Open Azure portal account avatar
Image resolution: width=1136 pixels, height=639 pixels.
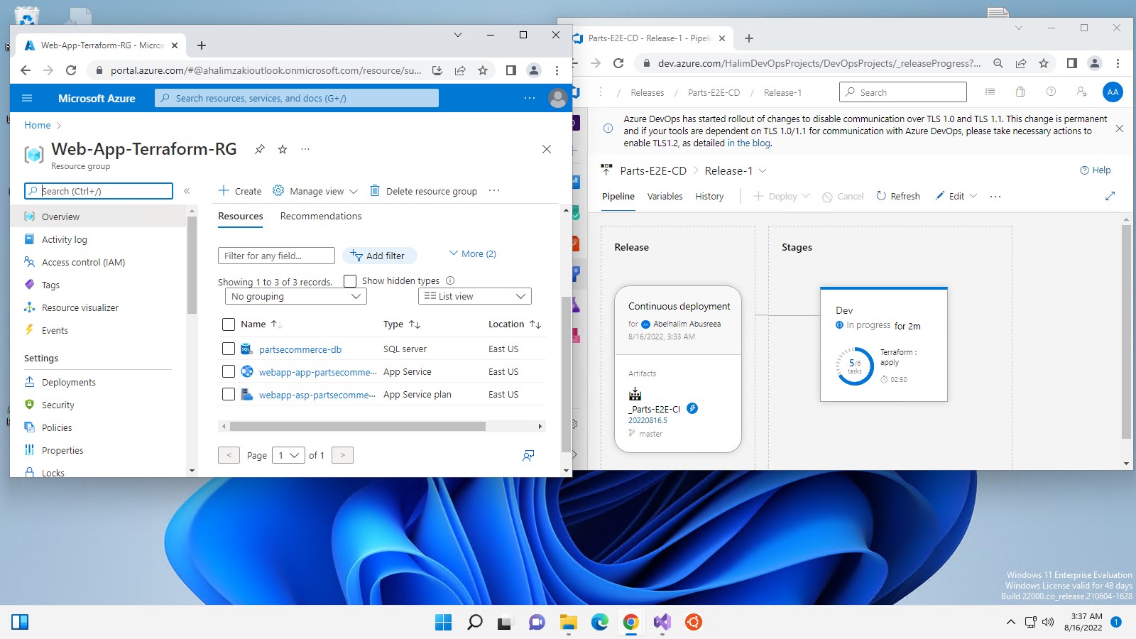pos(558,98)
